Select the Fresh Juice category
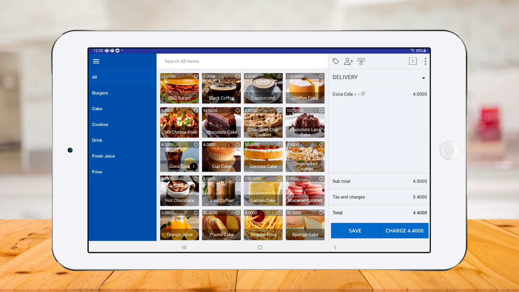This screenshot has width=519, height=292. (103, 156)
